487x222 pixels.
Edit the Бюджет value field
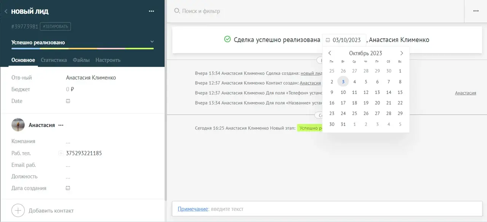[70, 90]
